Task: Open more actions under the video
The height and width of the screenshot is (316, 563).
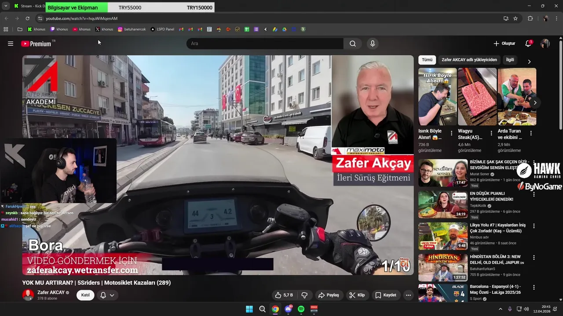Action: tap(408, 295)
